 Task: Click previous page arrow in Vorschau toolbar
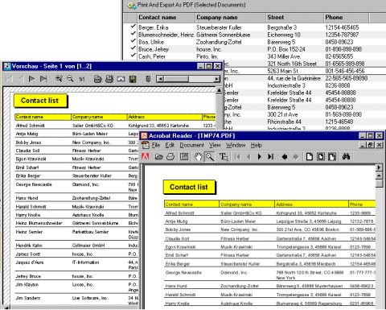(x=21, y=79)
